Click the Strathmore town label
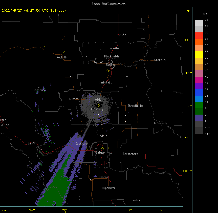The image size is (218, 213). 130,154
